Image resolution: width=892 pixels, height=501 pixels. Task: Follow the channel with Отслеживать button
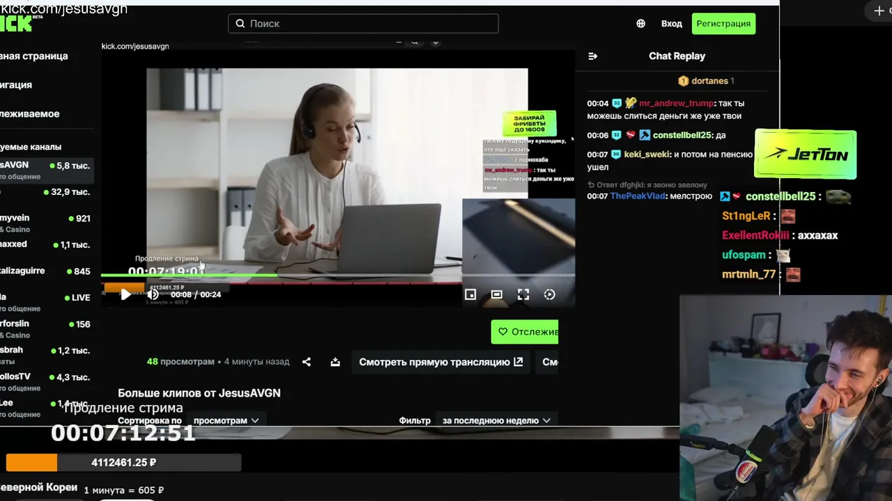[x=525, y=332]
